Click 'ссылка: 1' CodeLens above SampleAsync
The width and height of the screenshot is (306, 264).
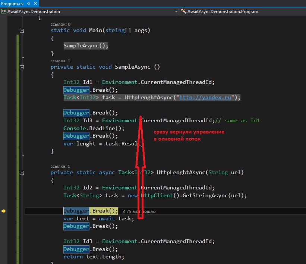pos(60,61)
